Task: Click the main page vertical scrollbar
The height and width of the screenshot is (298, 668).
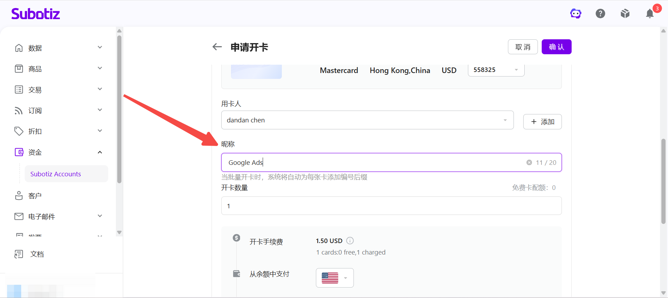Action: pyautogui.click(x=663, y=181)
